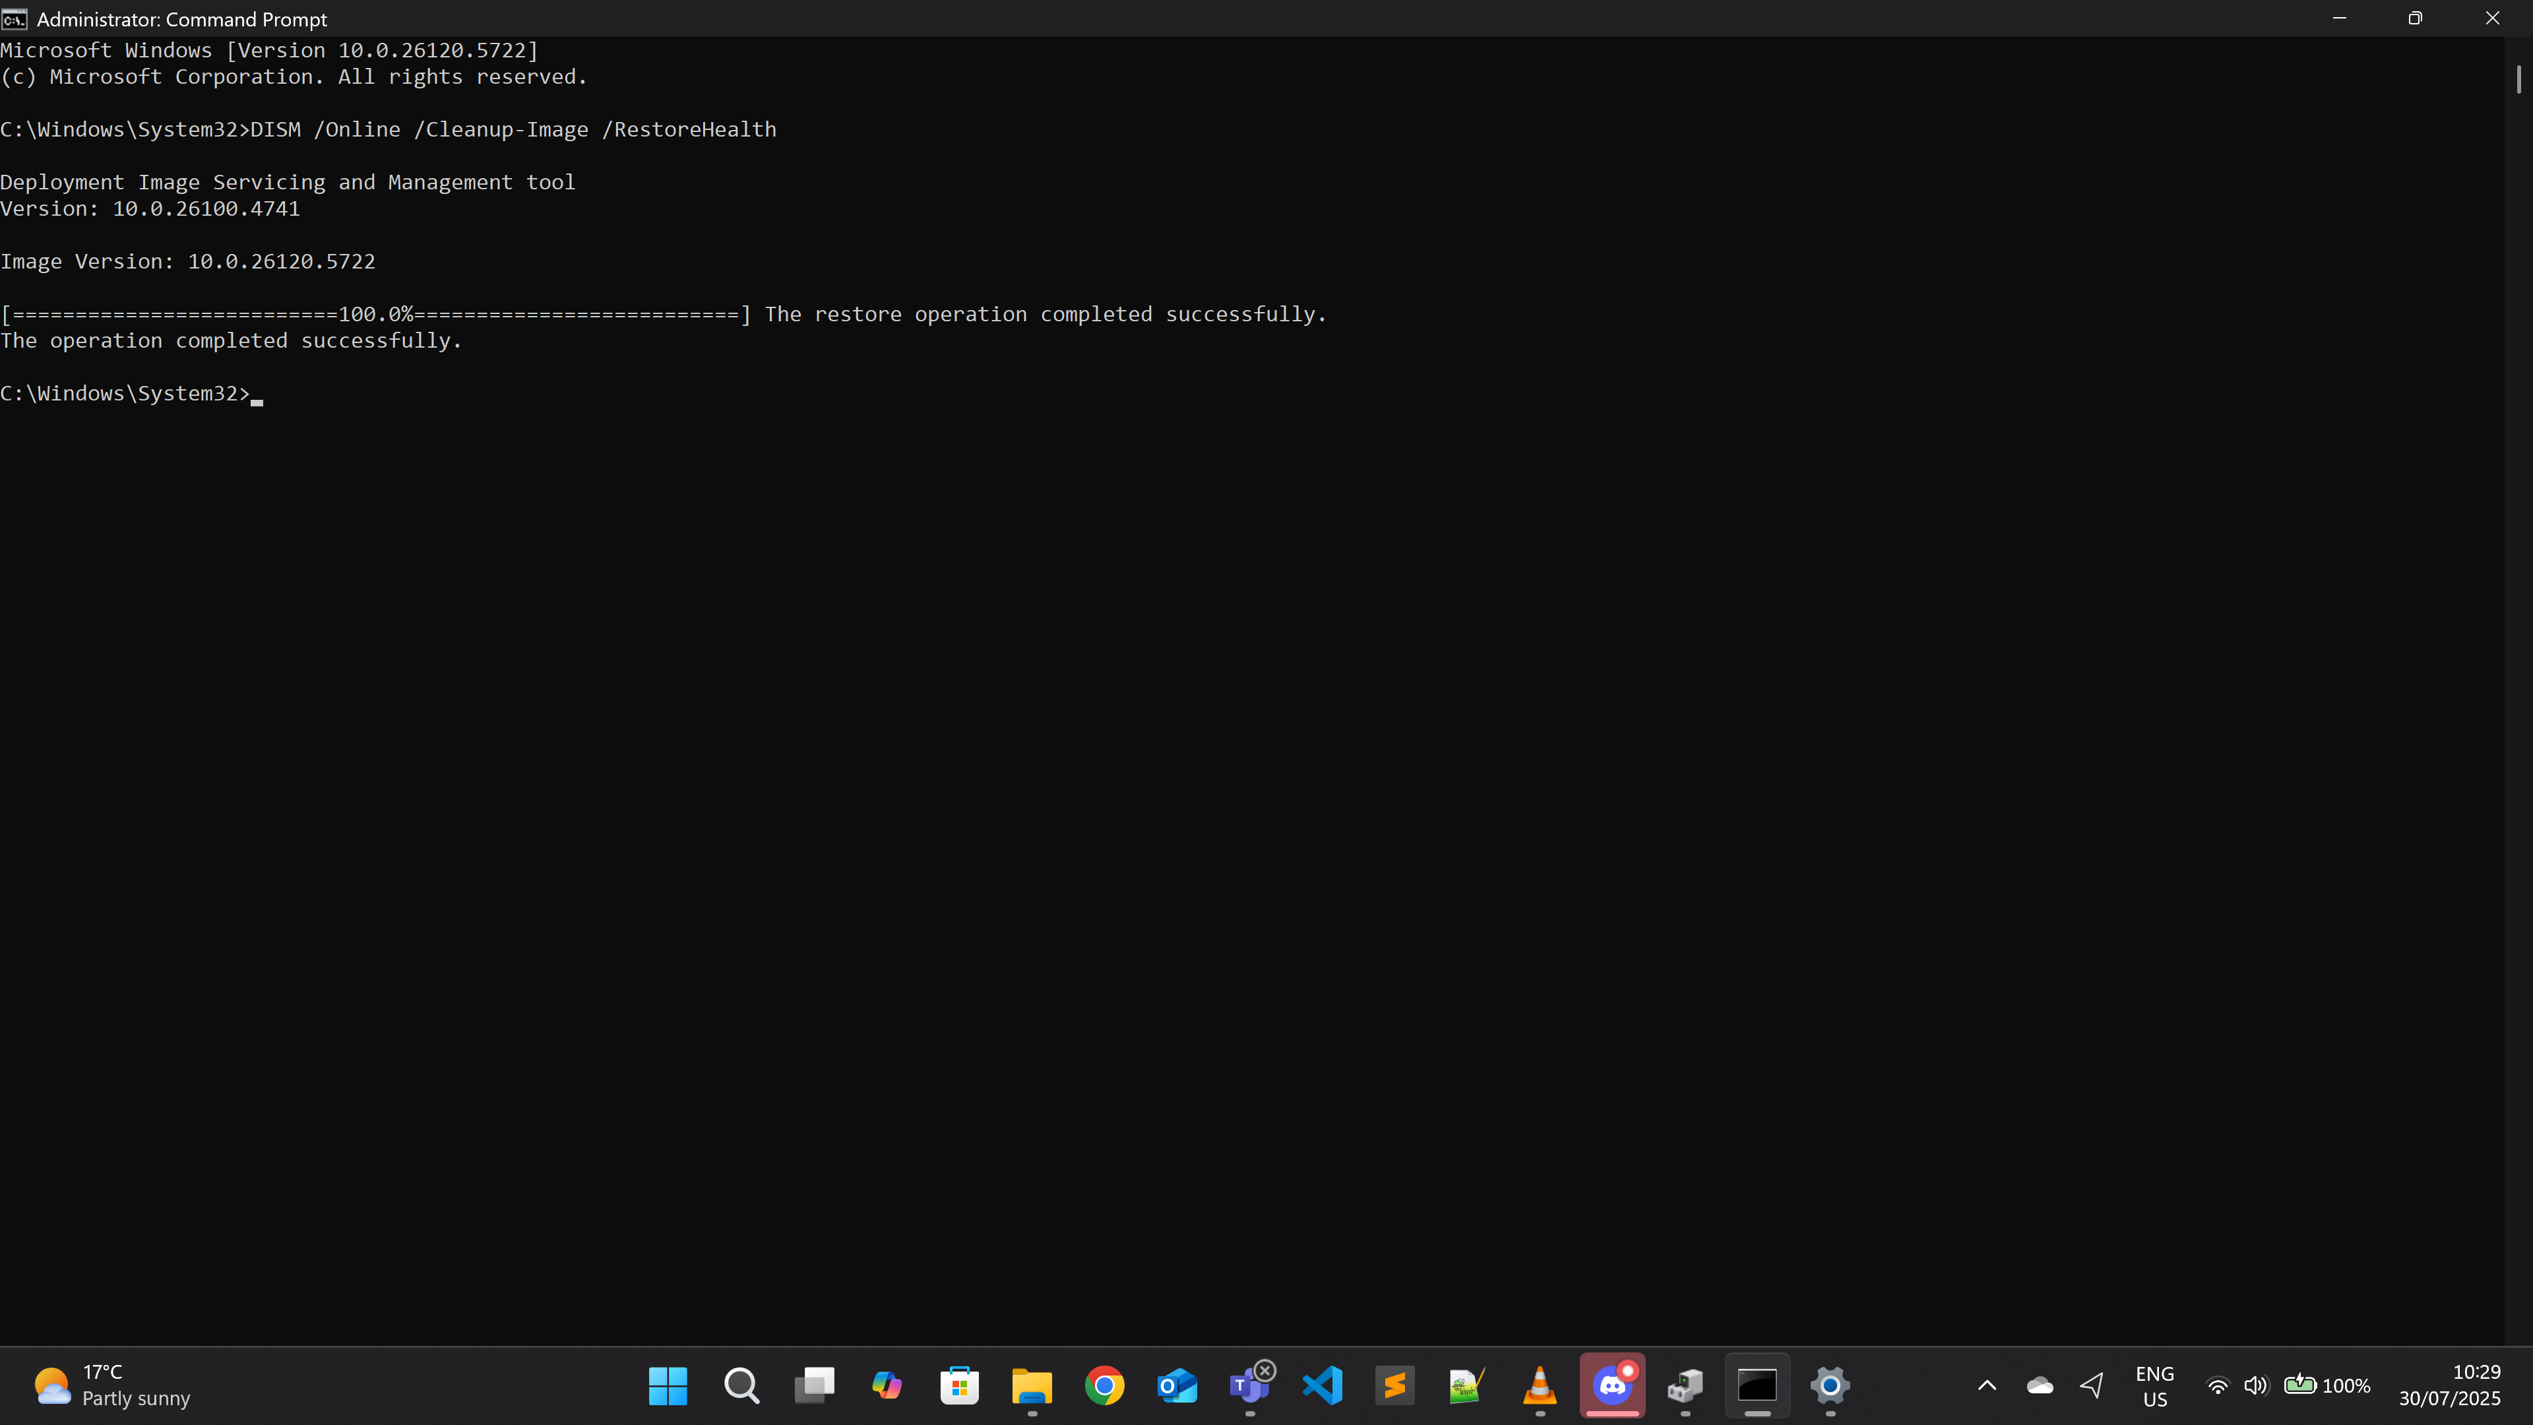Minimize the Command Prompt window

[x=2339, y=18]
